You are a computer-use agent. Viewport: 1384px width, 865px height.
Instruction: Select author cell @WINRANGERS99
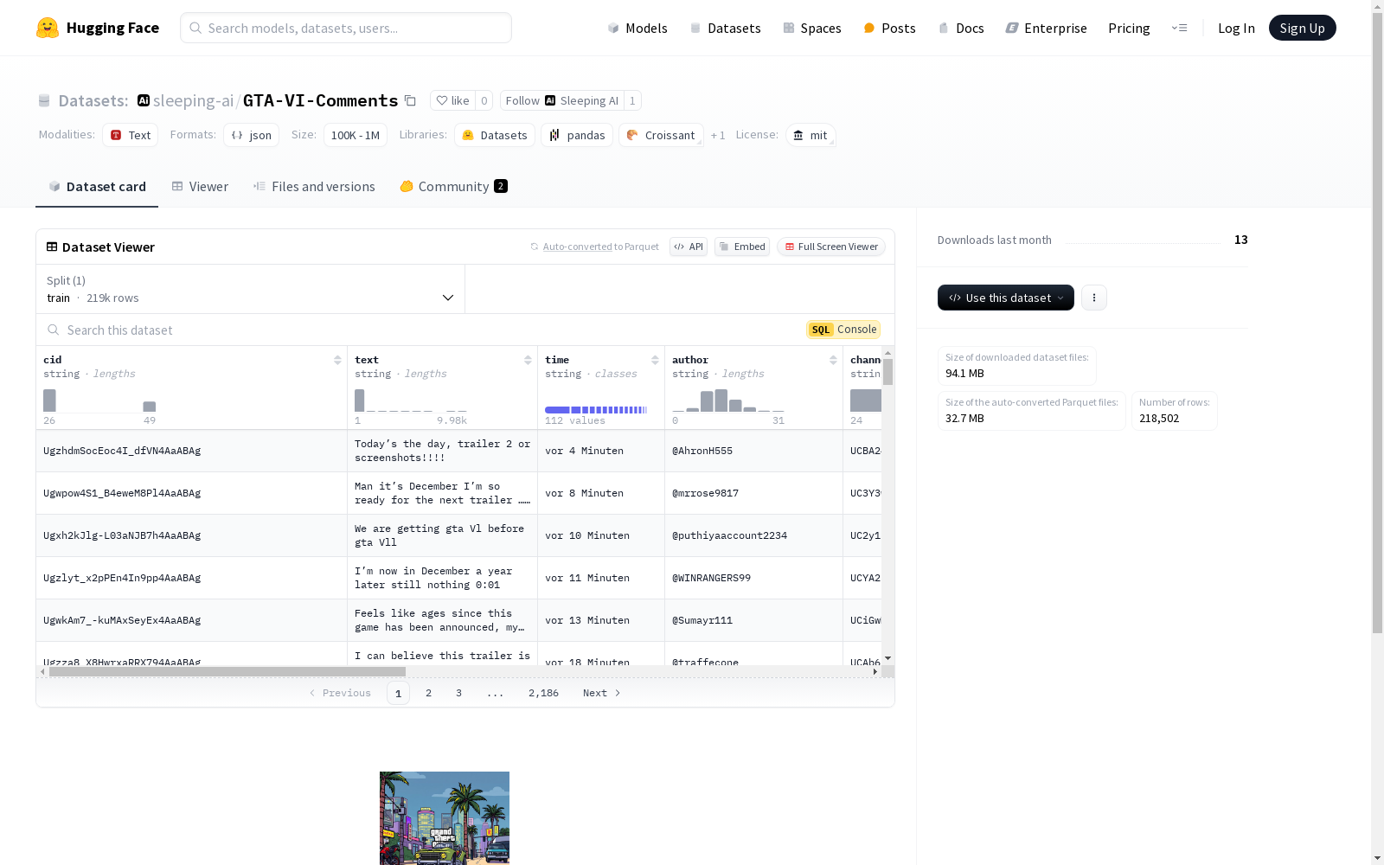pyautogui.click(x=753, y=578)
